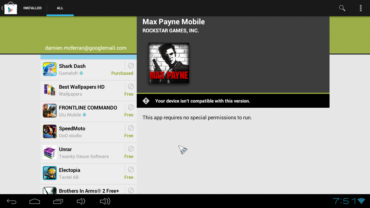Image resolution: width=370 pixels, height=208 pixels.
Task: Switch to the All tab
Action: [x=60, y=8]
